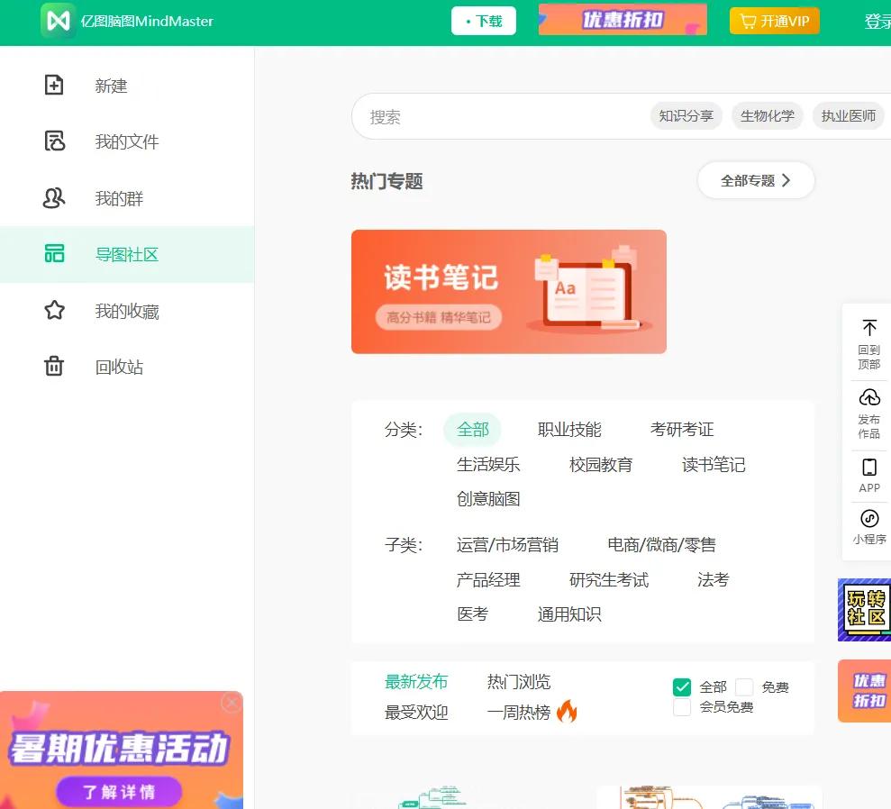Viewport: 891px width, 809px height.
Task: Check the 会员免费 checkbox
Action: pos(682,707)
